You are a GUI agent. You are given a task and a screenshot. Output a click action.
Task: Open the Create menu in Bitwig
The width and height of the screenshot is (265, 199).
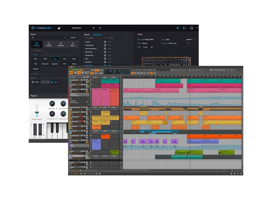[144, 70]
